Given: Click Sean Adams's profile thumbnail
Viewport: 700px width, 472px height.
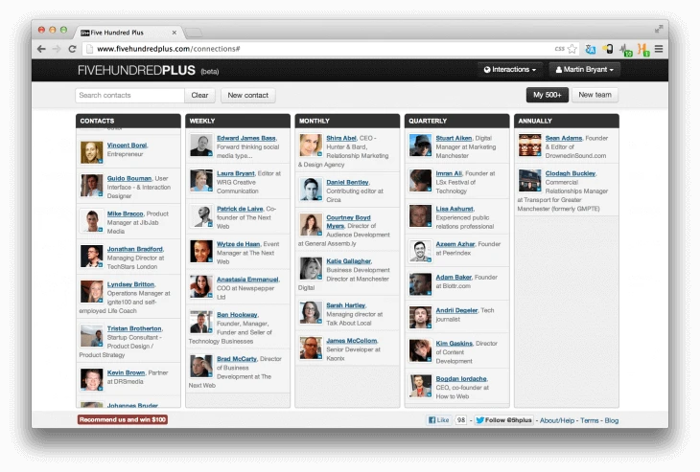Looking at the screenshot, I should 530,145.
